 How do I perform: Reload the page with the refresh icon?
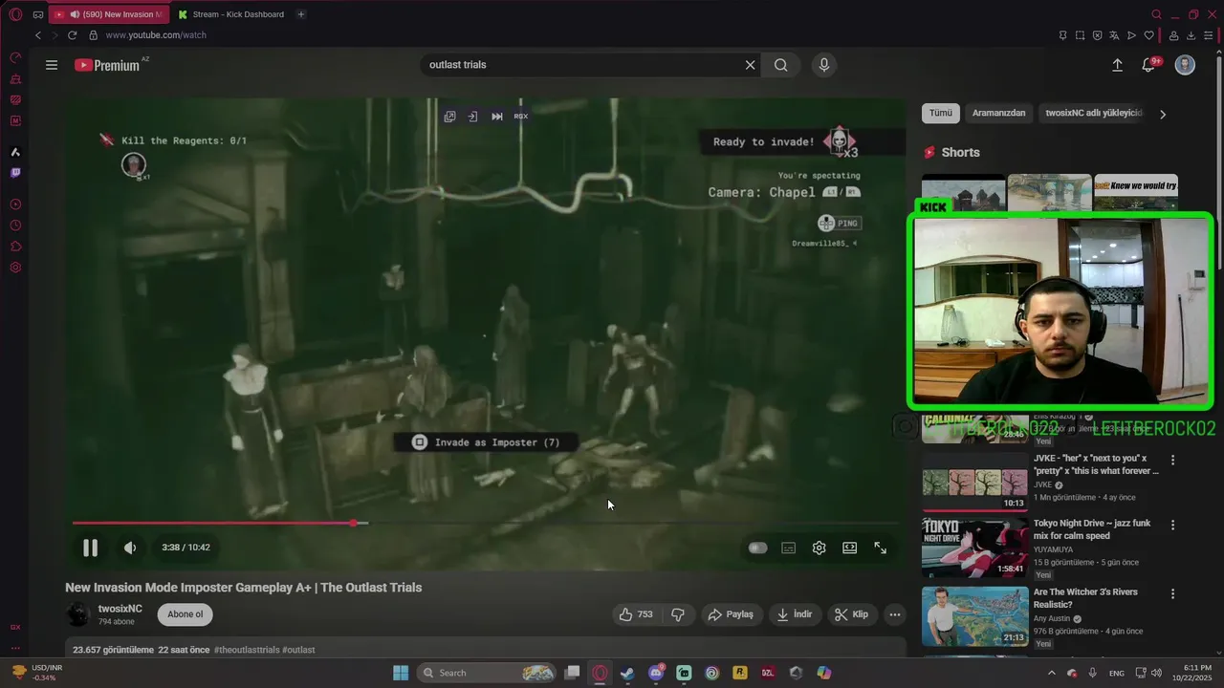(72, 35)
